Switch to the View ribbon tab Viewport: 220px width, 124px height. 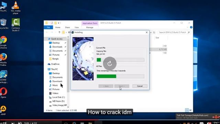(x=77, y=27)
